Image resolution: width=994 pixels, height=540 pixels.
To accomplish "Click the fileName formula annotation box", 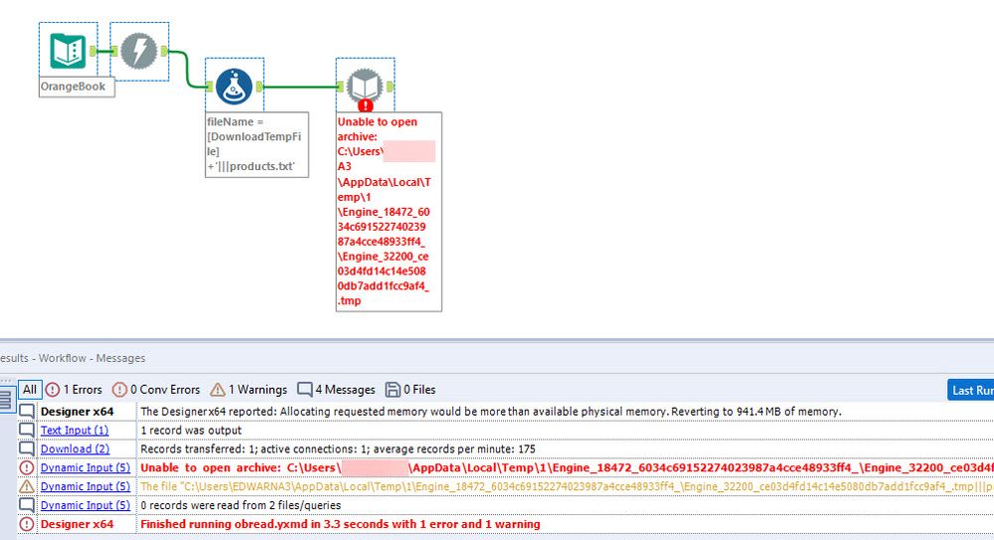I will pos(257,144).
